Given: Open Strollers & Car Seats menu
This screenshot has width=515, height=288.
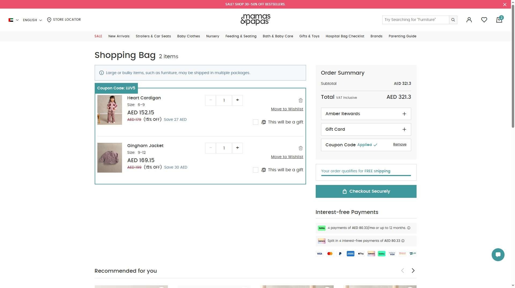Looking at the screenshot, I should click(153, 36).
